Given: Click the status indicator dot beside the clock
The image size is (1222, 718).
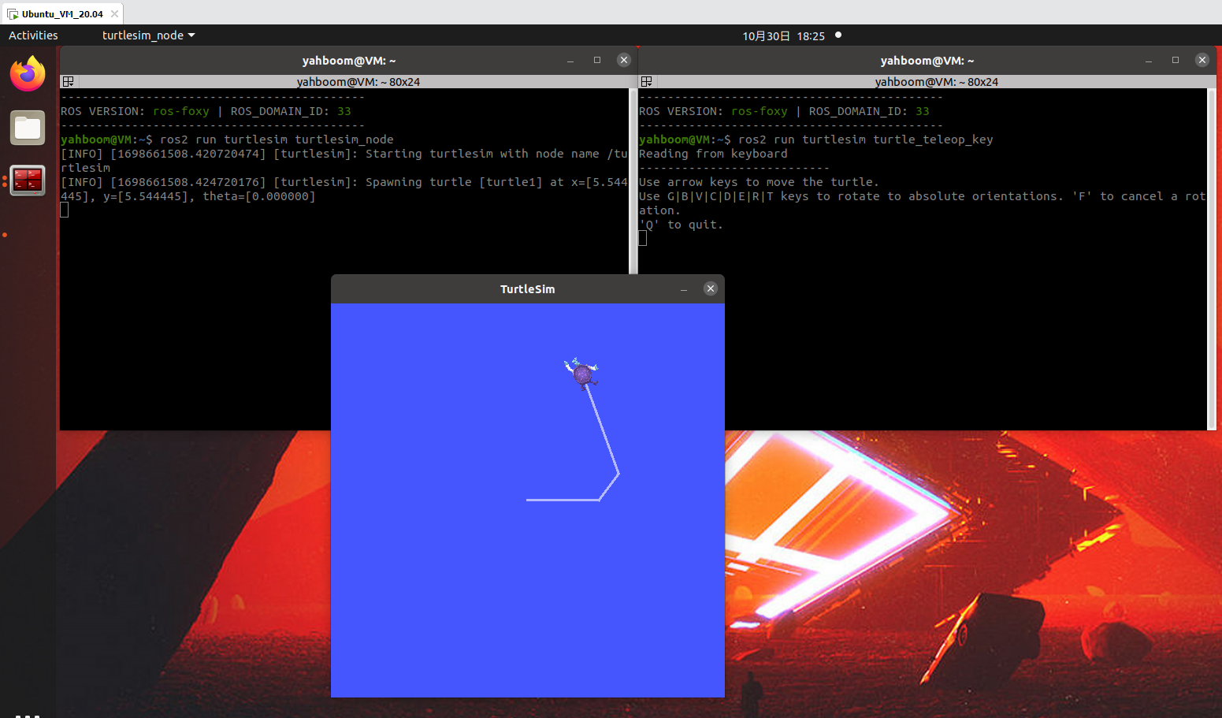Looking at the screenshot, I should tap(838, 35).
